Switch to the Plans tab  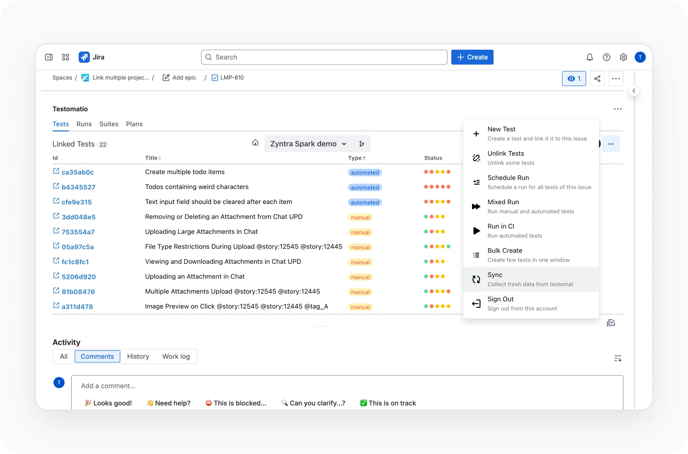pyautogui.click(x=134, y=124)
